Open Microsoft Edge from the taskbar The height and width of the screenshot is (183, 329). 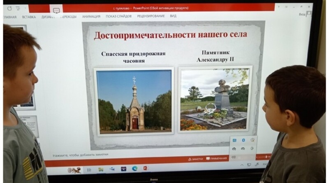point(134,169)
